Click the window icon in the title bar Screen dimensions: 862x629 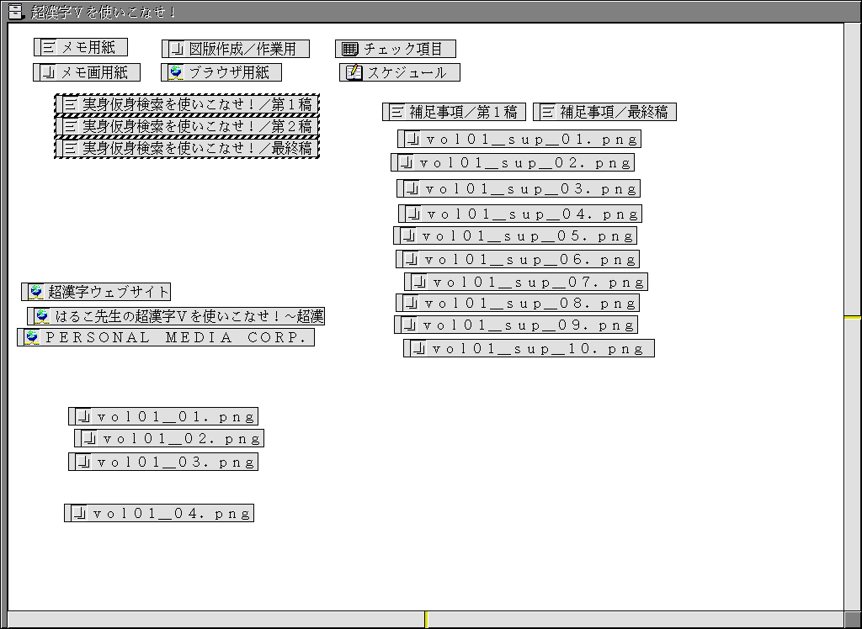pos(14,11)
